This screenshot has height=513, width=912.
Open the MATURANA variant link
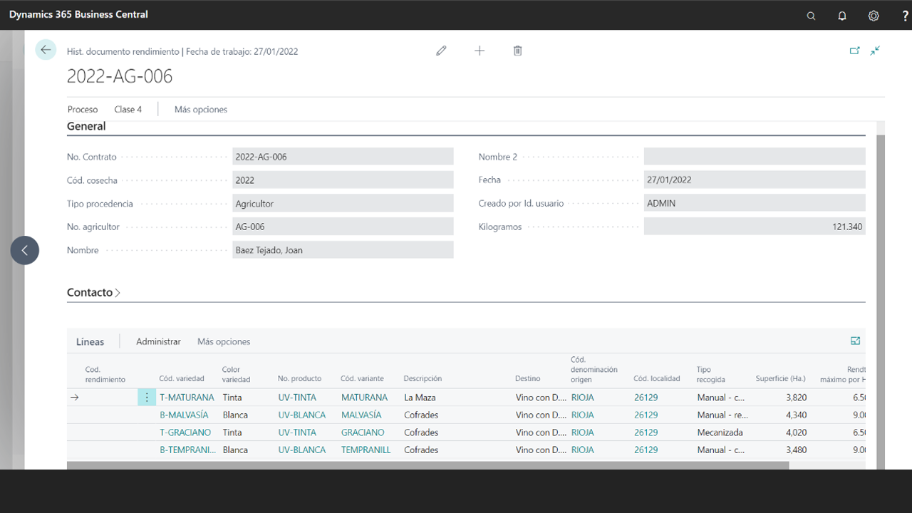tap(364, 398)
